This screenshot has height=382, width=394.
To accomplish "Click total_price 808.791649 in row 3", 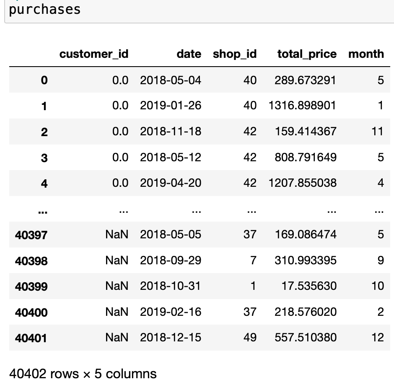I will 306,157.
